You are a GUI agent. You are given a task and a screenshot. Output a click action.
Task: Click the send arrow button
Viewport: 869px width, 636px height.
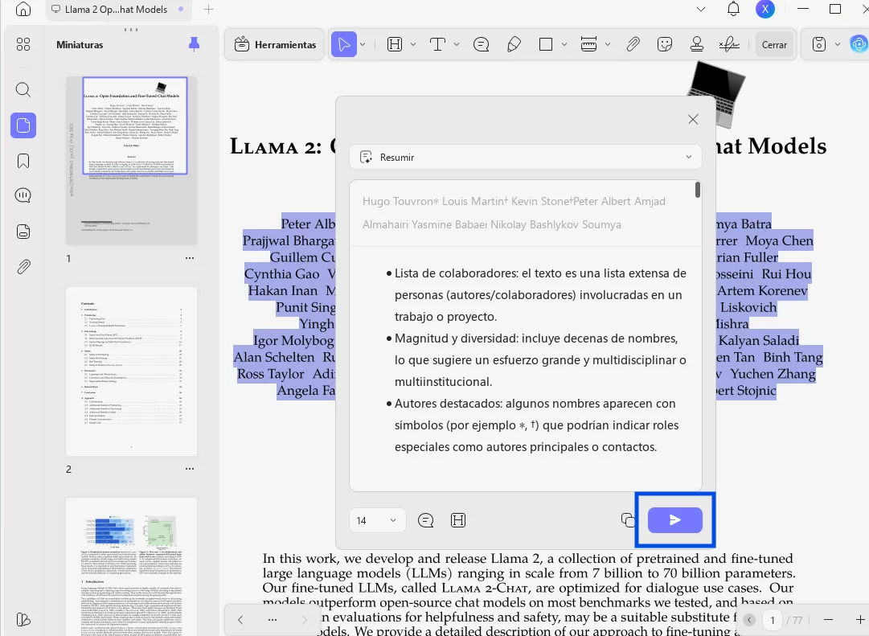click(675, 520)
